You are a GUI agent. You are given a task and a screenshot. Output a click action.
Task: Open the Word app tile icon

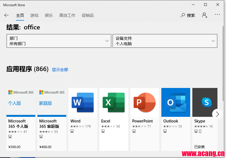coord(83,102)
